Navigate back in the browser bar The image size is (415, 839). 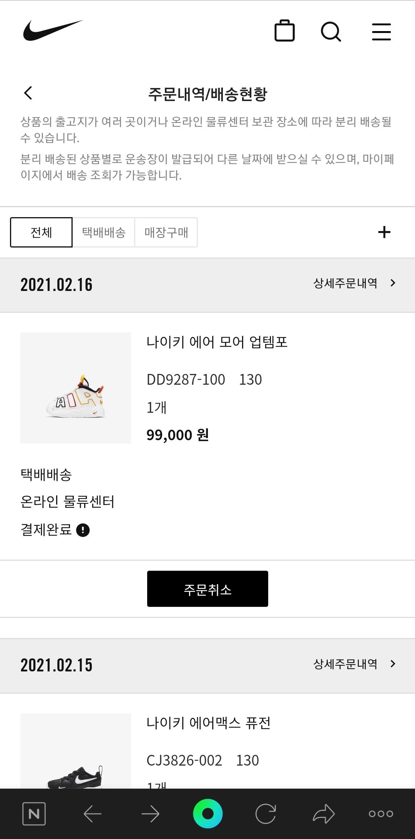pos(92,813)
